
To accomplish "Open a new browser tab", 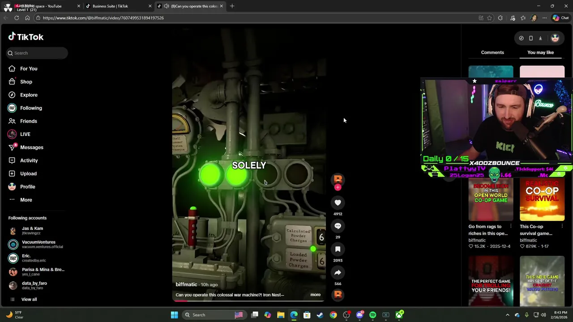I will click(x=232, y=6).
